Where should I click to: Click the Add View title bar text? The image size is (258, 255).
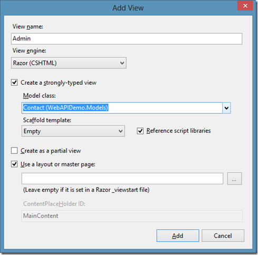tap(128, 8)
